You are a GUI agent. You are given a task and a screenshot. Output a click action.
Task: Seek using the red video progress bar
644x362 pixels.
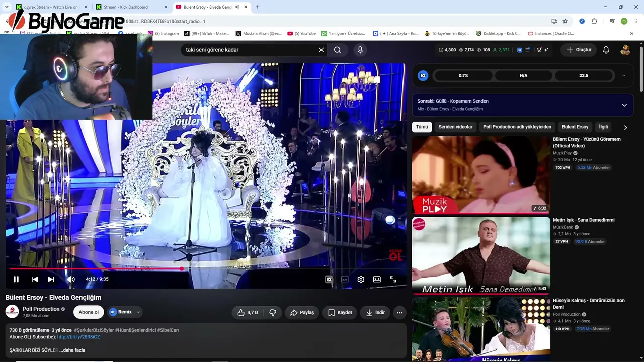pos(206,269)
